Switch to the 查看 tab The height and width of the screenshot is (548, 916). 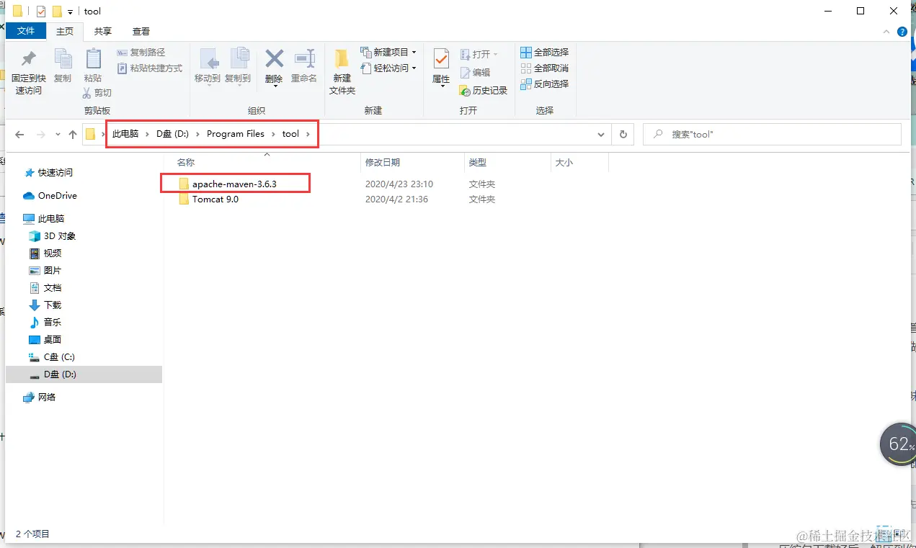[141, 31]
